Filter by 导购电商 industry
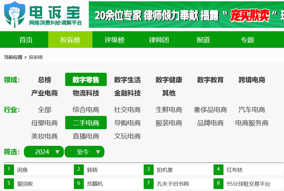This screenshot has width=284, height=191. click(127, 123)
